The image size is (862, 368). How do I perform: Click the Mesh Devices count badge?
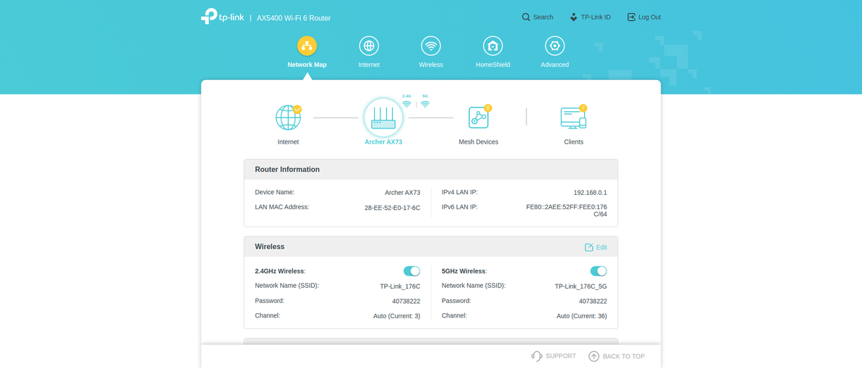click(x=487, y=108)
